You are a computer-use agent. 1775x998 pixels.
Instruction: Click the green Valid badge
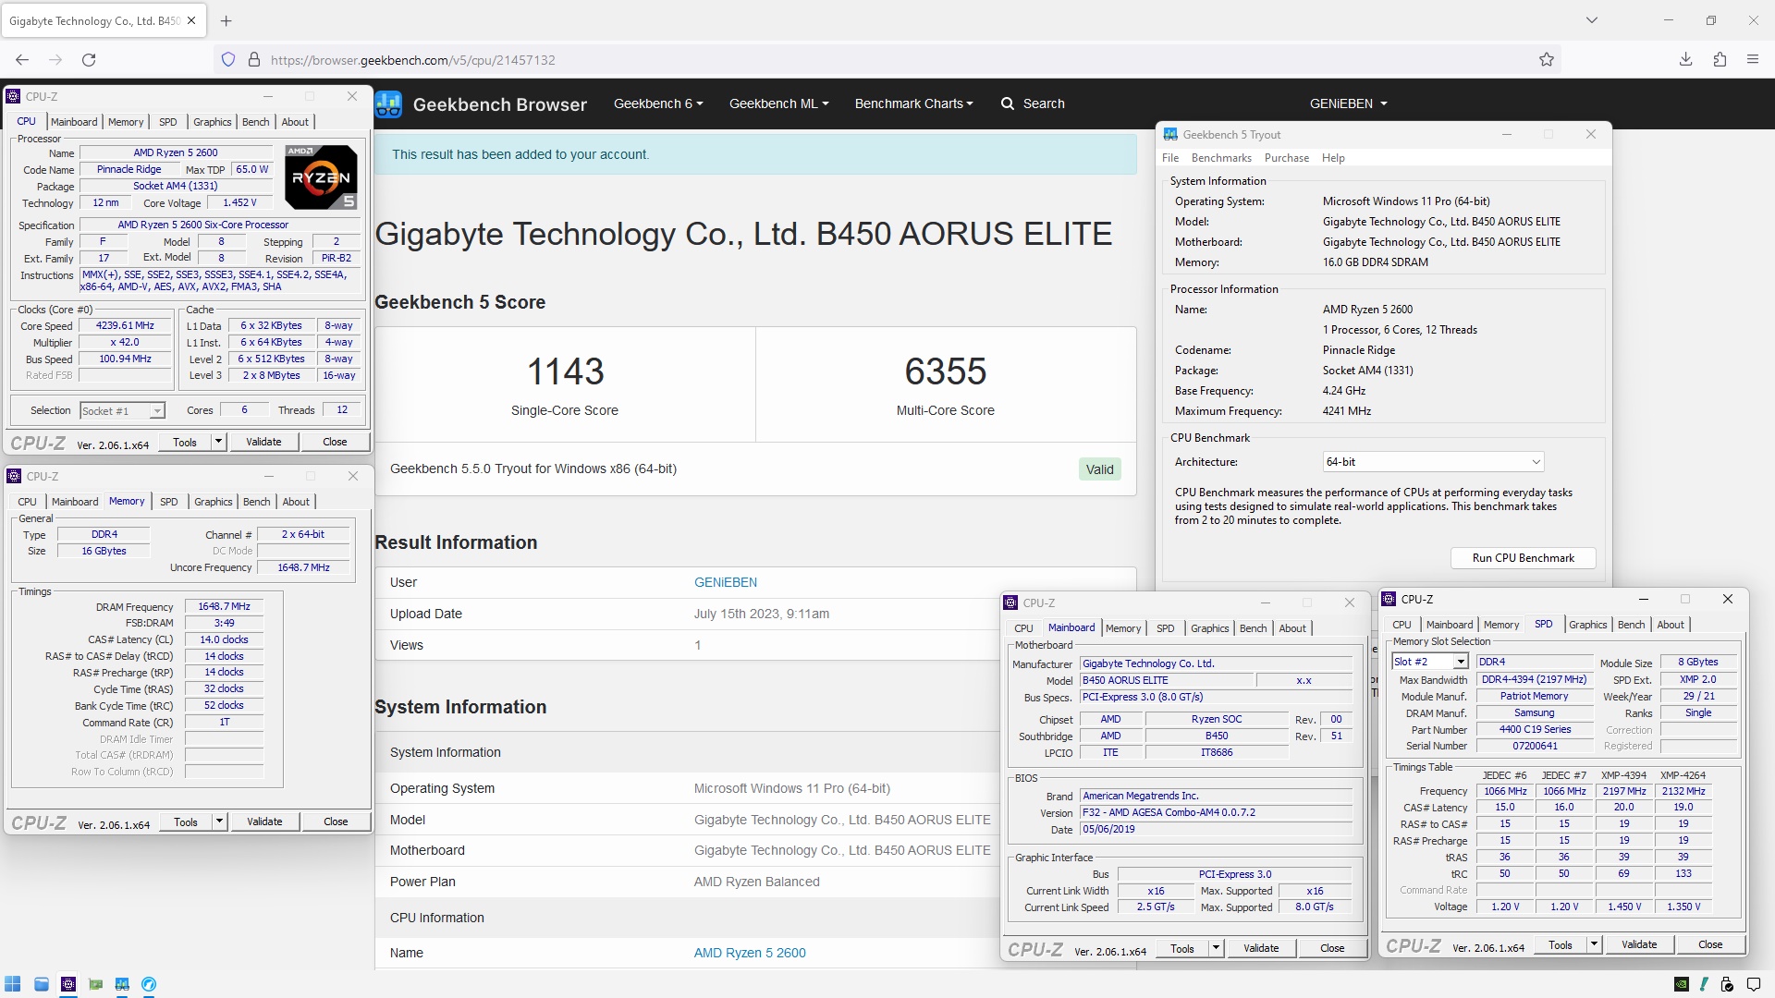[1099, 469]
